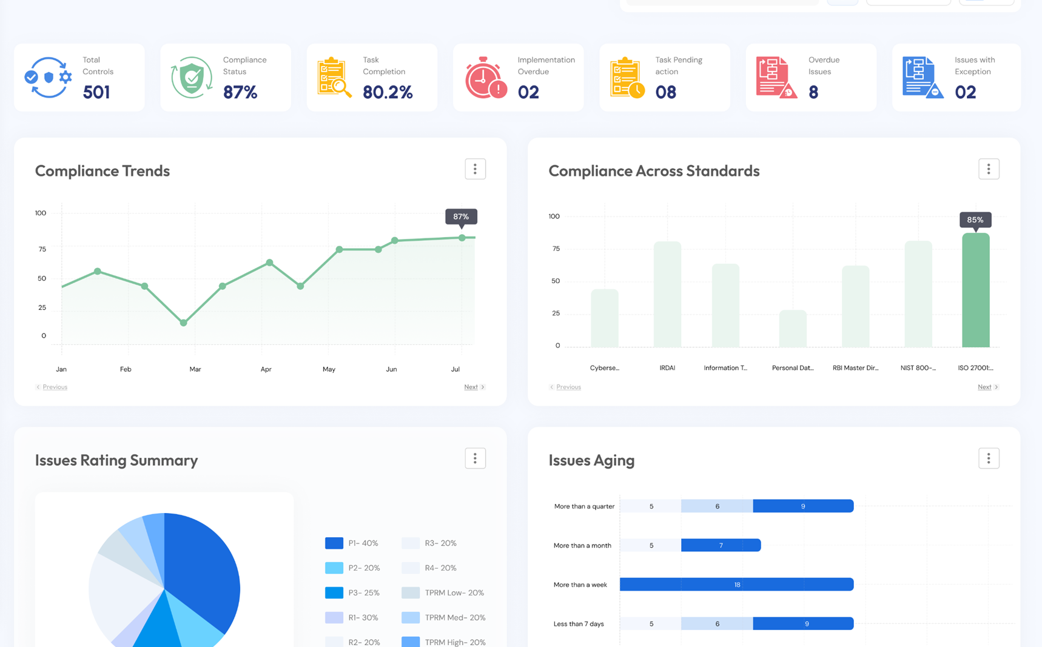Click the lowest Mar data point on trend line
Screen dimensions: 1042x647
183,323
